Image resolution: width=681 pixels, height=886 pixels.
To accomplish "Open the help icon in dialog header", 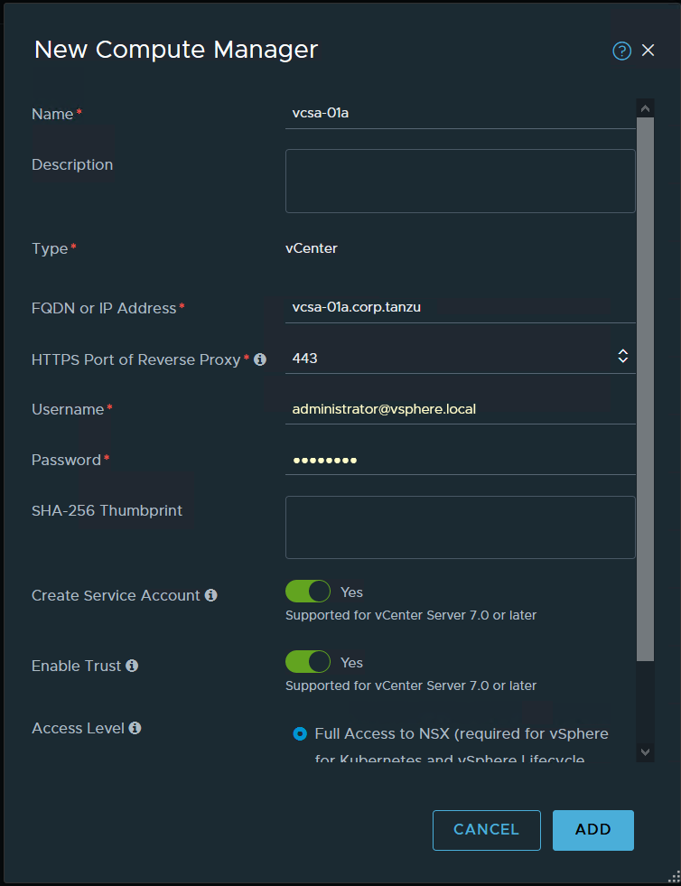I will [x=621, y=51].
